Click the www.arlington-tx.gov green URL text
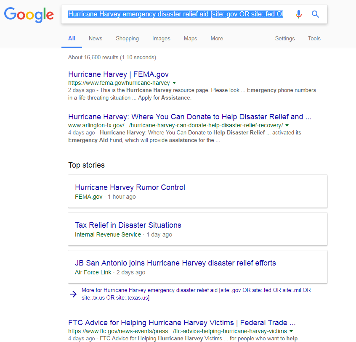The width and height of the screenshot is (356, 342). [176, 125]
